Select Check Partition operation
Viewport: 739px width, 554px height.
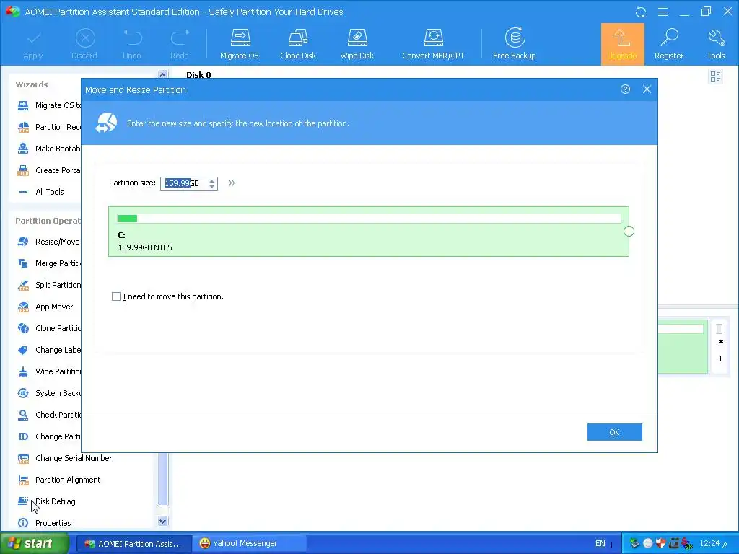tap(48, 415)
